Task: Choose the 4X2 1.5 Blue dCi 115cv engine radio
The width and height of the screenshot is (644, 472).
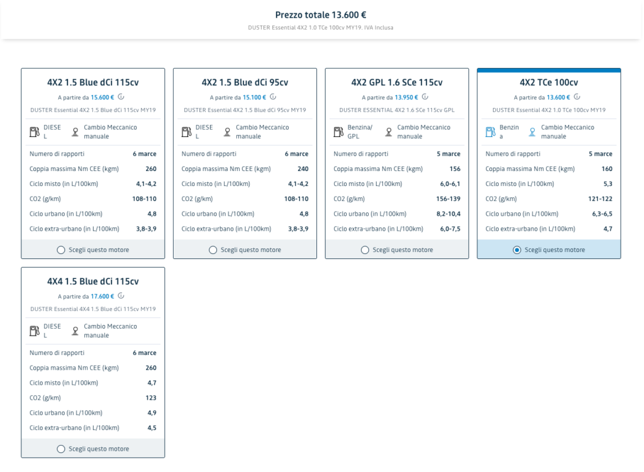Action: [x=61, y=250]
